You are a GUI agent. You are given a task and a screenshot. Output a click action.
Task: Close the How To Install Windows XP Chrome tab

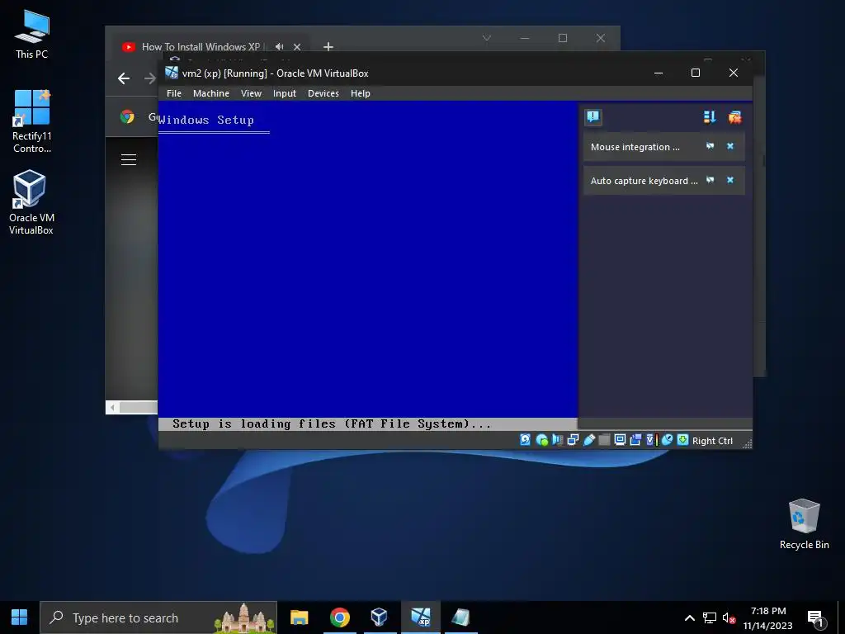[x=297, y=47]
